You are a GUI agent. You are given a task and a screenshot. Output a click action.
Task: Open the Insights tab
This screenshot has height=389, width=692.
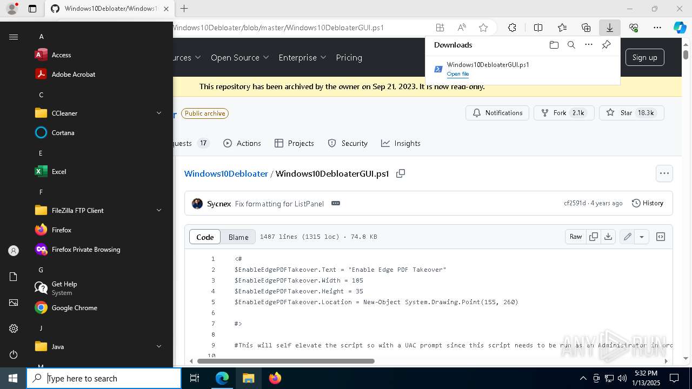click(x=401, y=143)
